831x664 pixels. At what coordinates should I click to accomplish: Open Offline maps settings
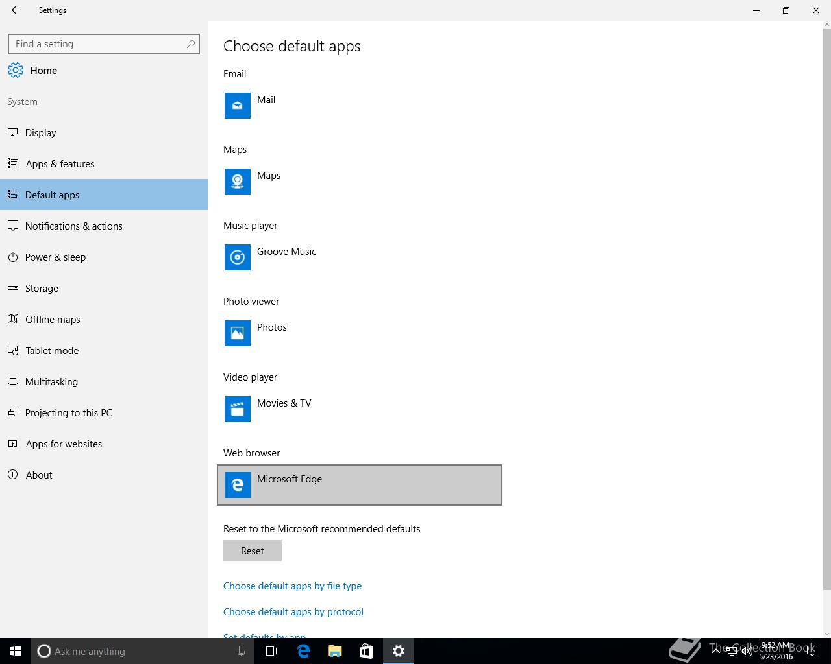pos(104,319)
